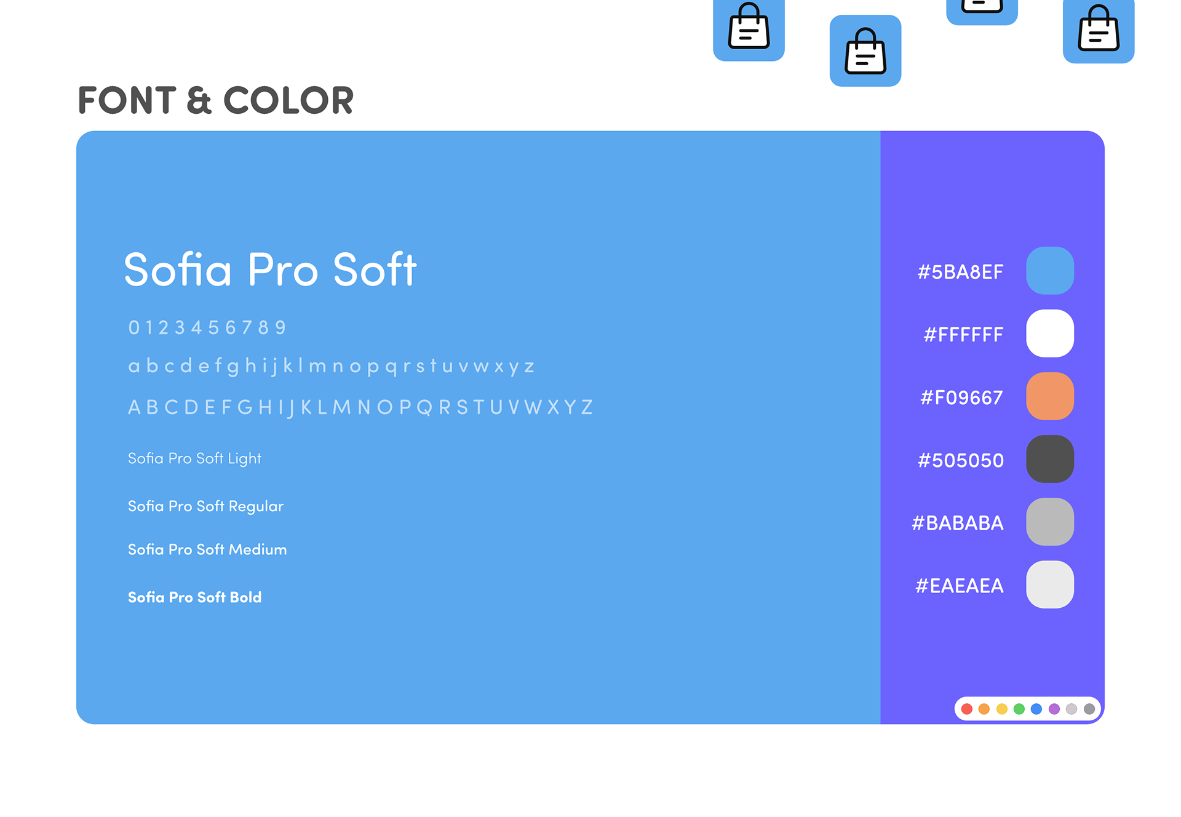Click the Sofia Pro Soft Regular label

coord(205,507)
